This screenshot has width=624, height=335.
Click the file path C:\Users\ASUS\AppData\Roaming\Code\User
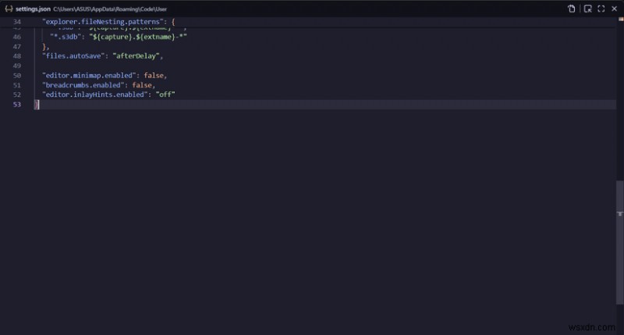110,9
